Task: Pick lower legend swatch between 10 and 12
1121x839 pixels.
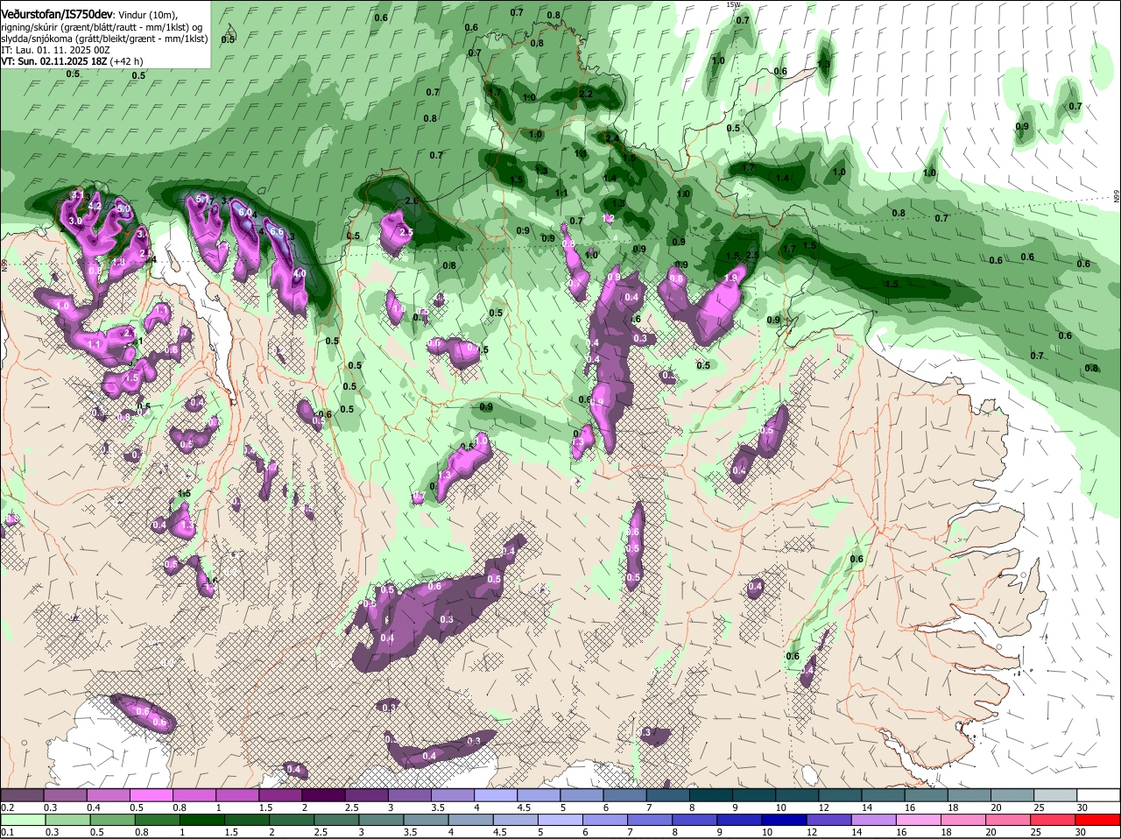Action: 786,820
